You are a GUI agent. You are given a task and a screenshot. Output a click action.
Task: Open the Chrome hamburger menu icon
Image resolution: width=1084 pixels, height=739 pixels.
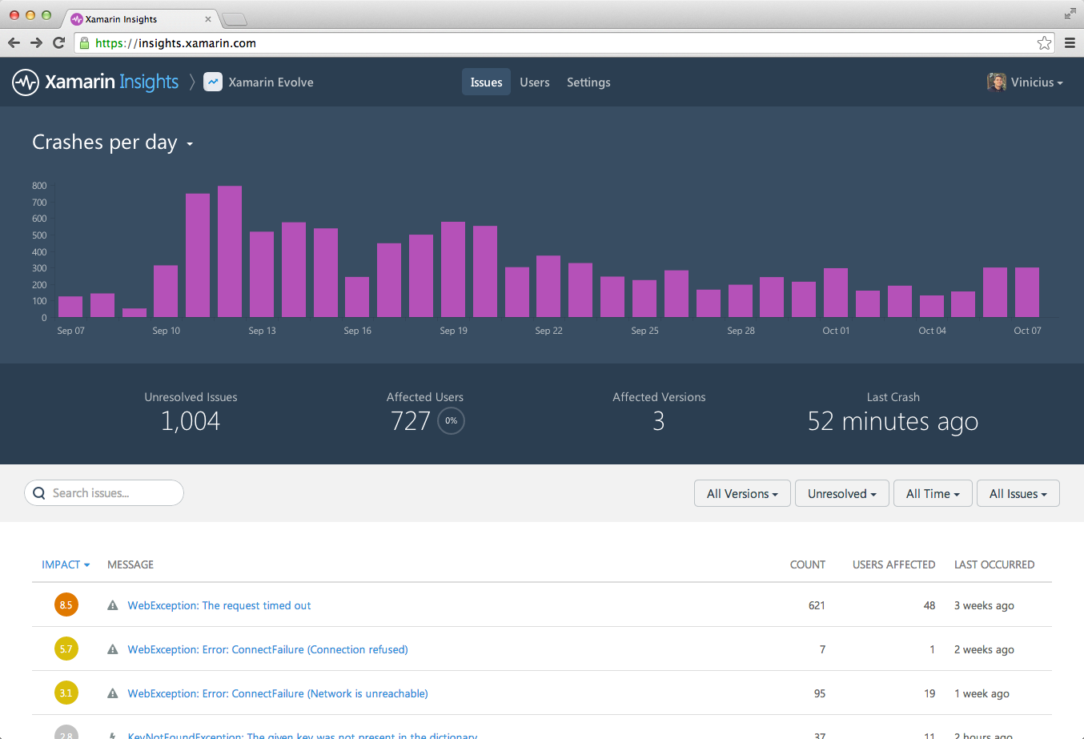click(x=1070, y=43)
